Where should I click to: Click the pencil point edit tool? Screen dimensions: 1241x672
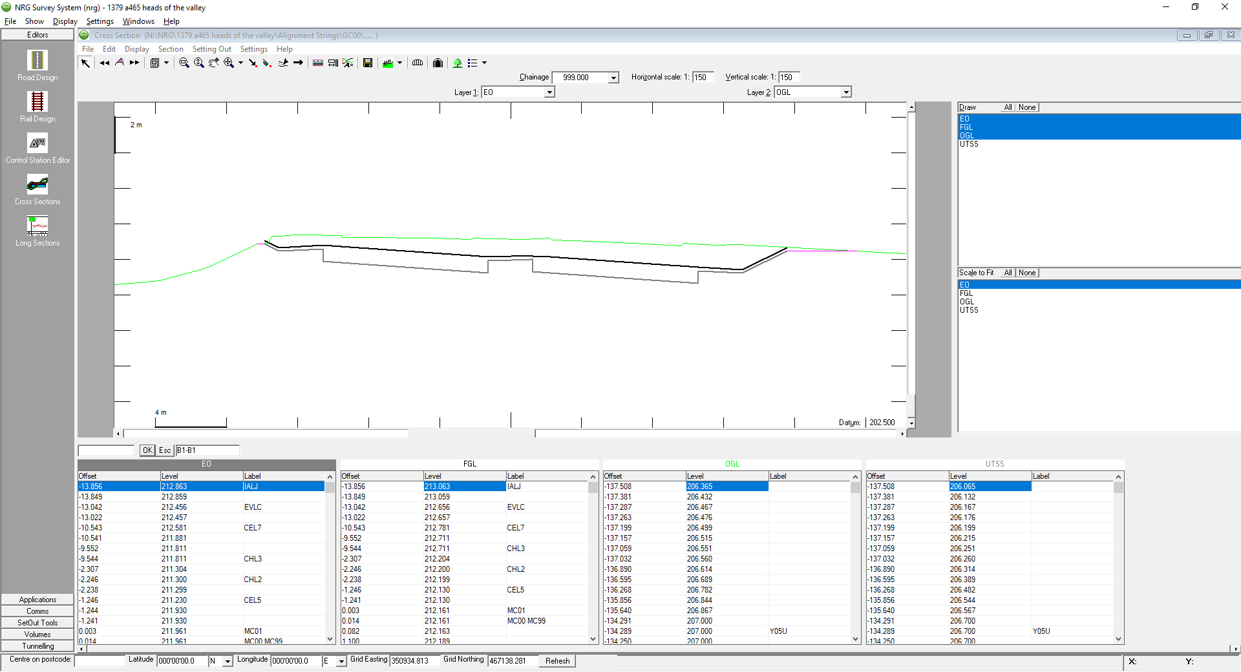(267, 63)
